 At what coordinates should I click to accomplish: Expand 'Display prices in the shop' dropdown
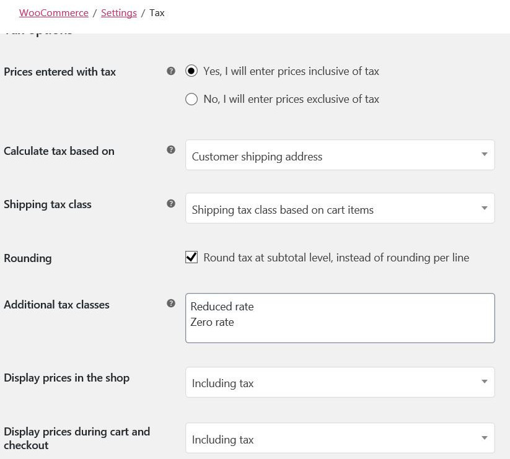point(340,383)
